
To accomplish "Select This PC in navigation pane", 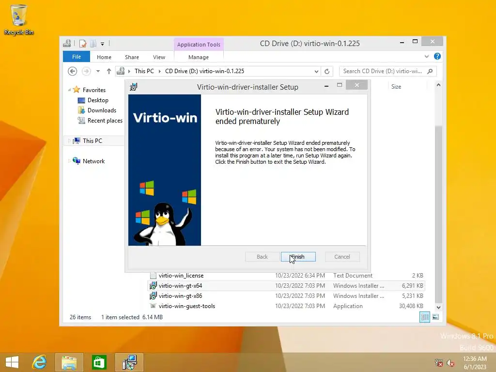I will click(x=93, y=141).
